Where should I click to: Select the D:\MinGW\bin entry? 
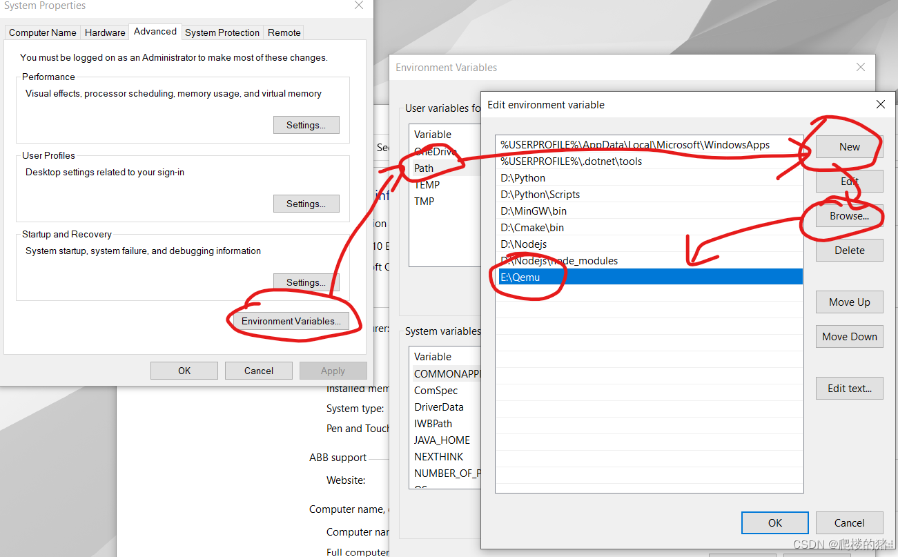click(650, 211)
